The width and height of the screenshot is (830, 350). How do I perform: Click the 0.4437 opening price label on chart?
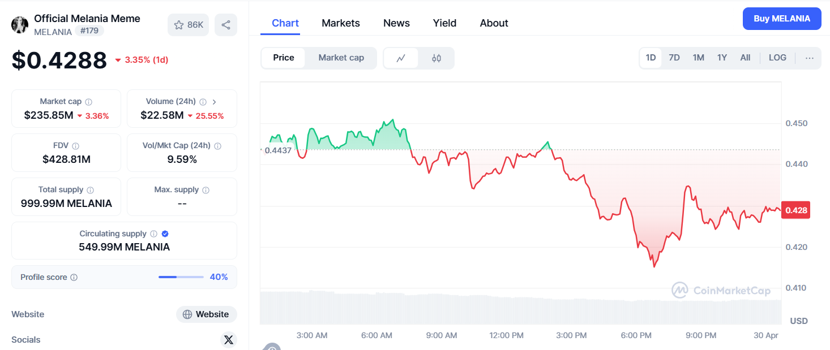point(278,150)
